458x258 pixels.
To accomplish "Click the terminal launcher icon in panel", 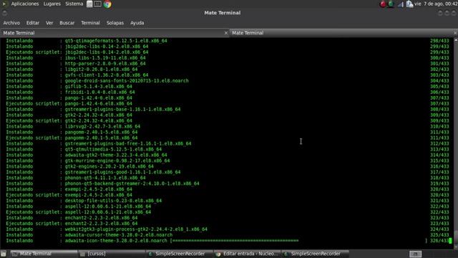I will coord(98,4).
